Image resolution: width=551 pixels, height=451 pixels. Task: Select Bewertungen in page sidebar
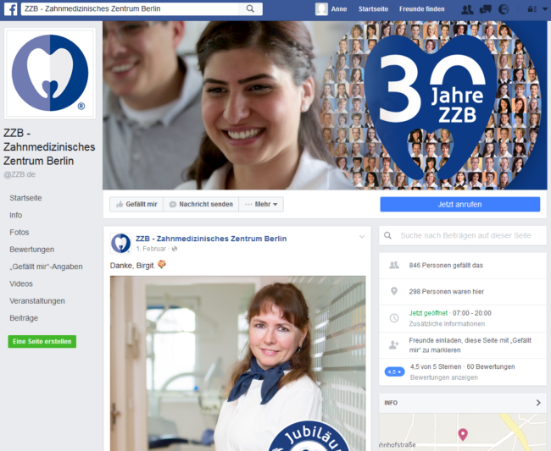pyautogui.click(x=32, y=250)
